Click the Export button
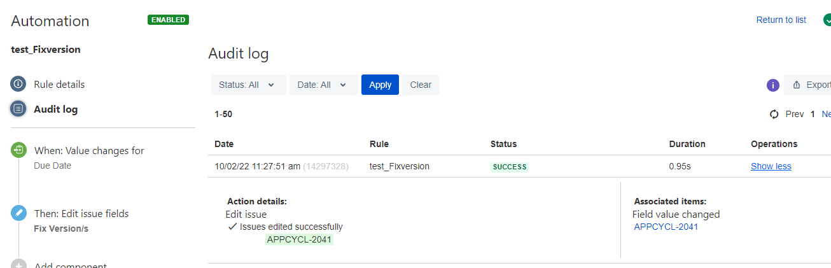Viewport: 831px width, 268px height. click(x=808, y=85)
